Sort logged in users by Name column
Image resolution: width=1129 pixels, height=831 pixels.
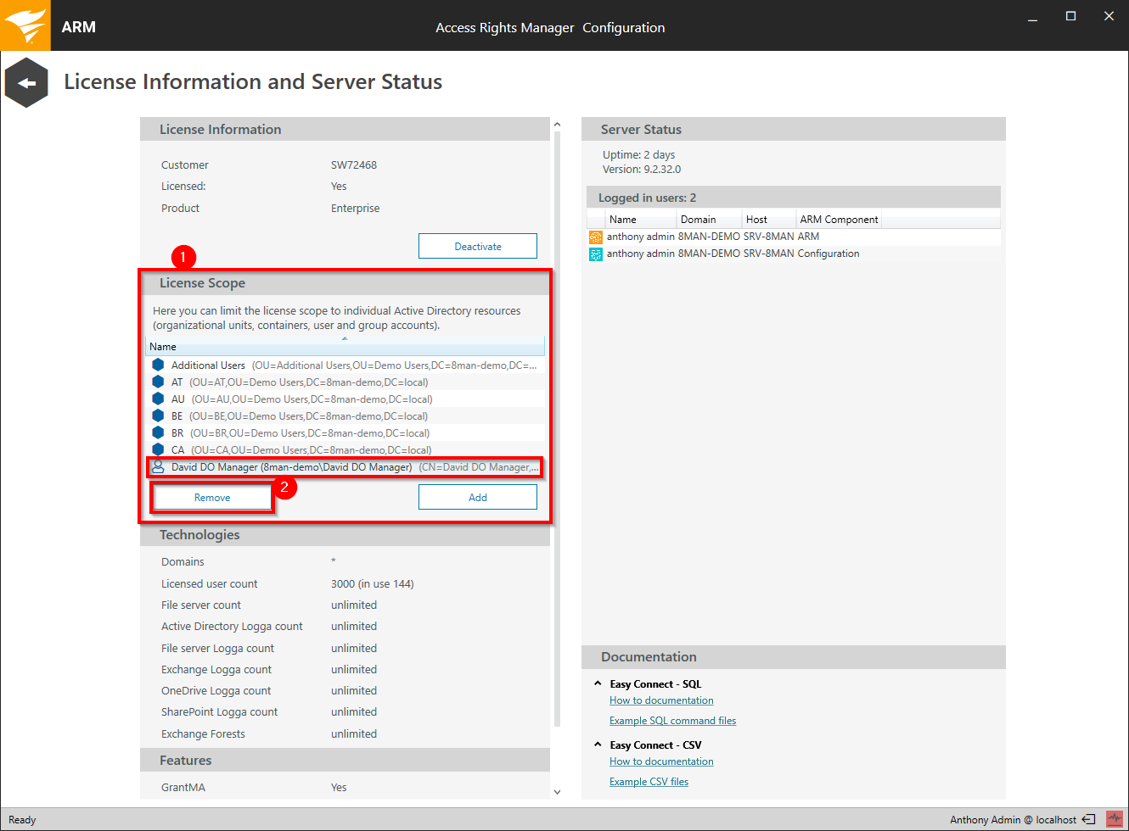coord(639,219)
